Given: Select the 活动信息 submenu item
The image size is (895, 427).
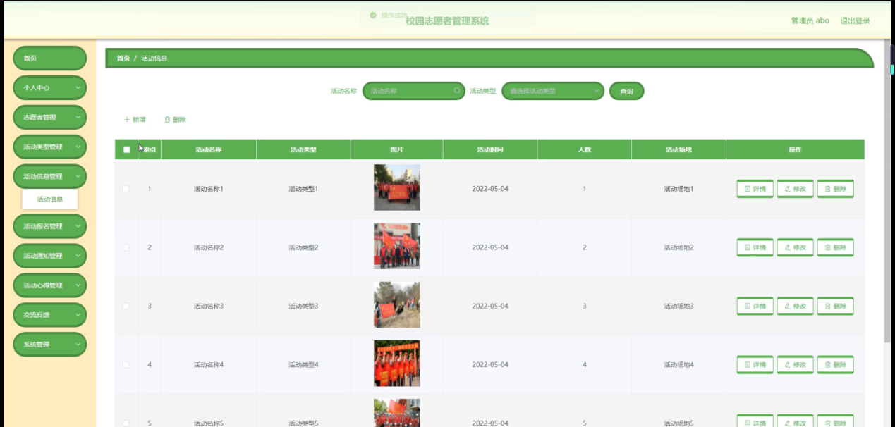Looking at the screenshot, I should (50, 199).
